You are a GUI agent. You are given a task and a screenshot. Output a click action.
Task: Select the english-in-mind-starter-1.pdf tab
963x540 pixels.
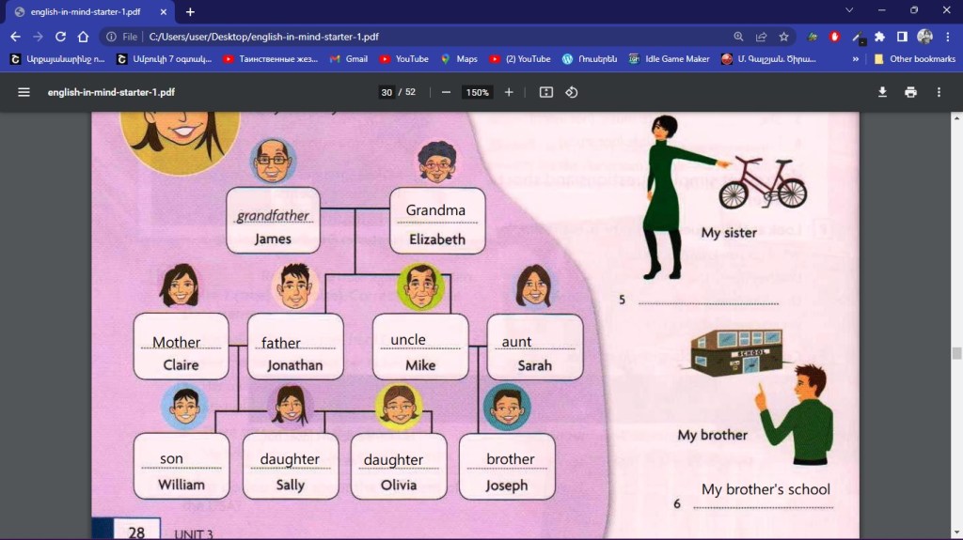coord(89,11)
